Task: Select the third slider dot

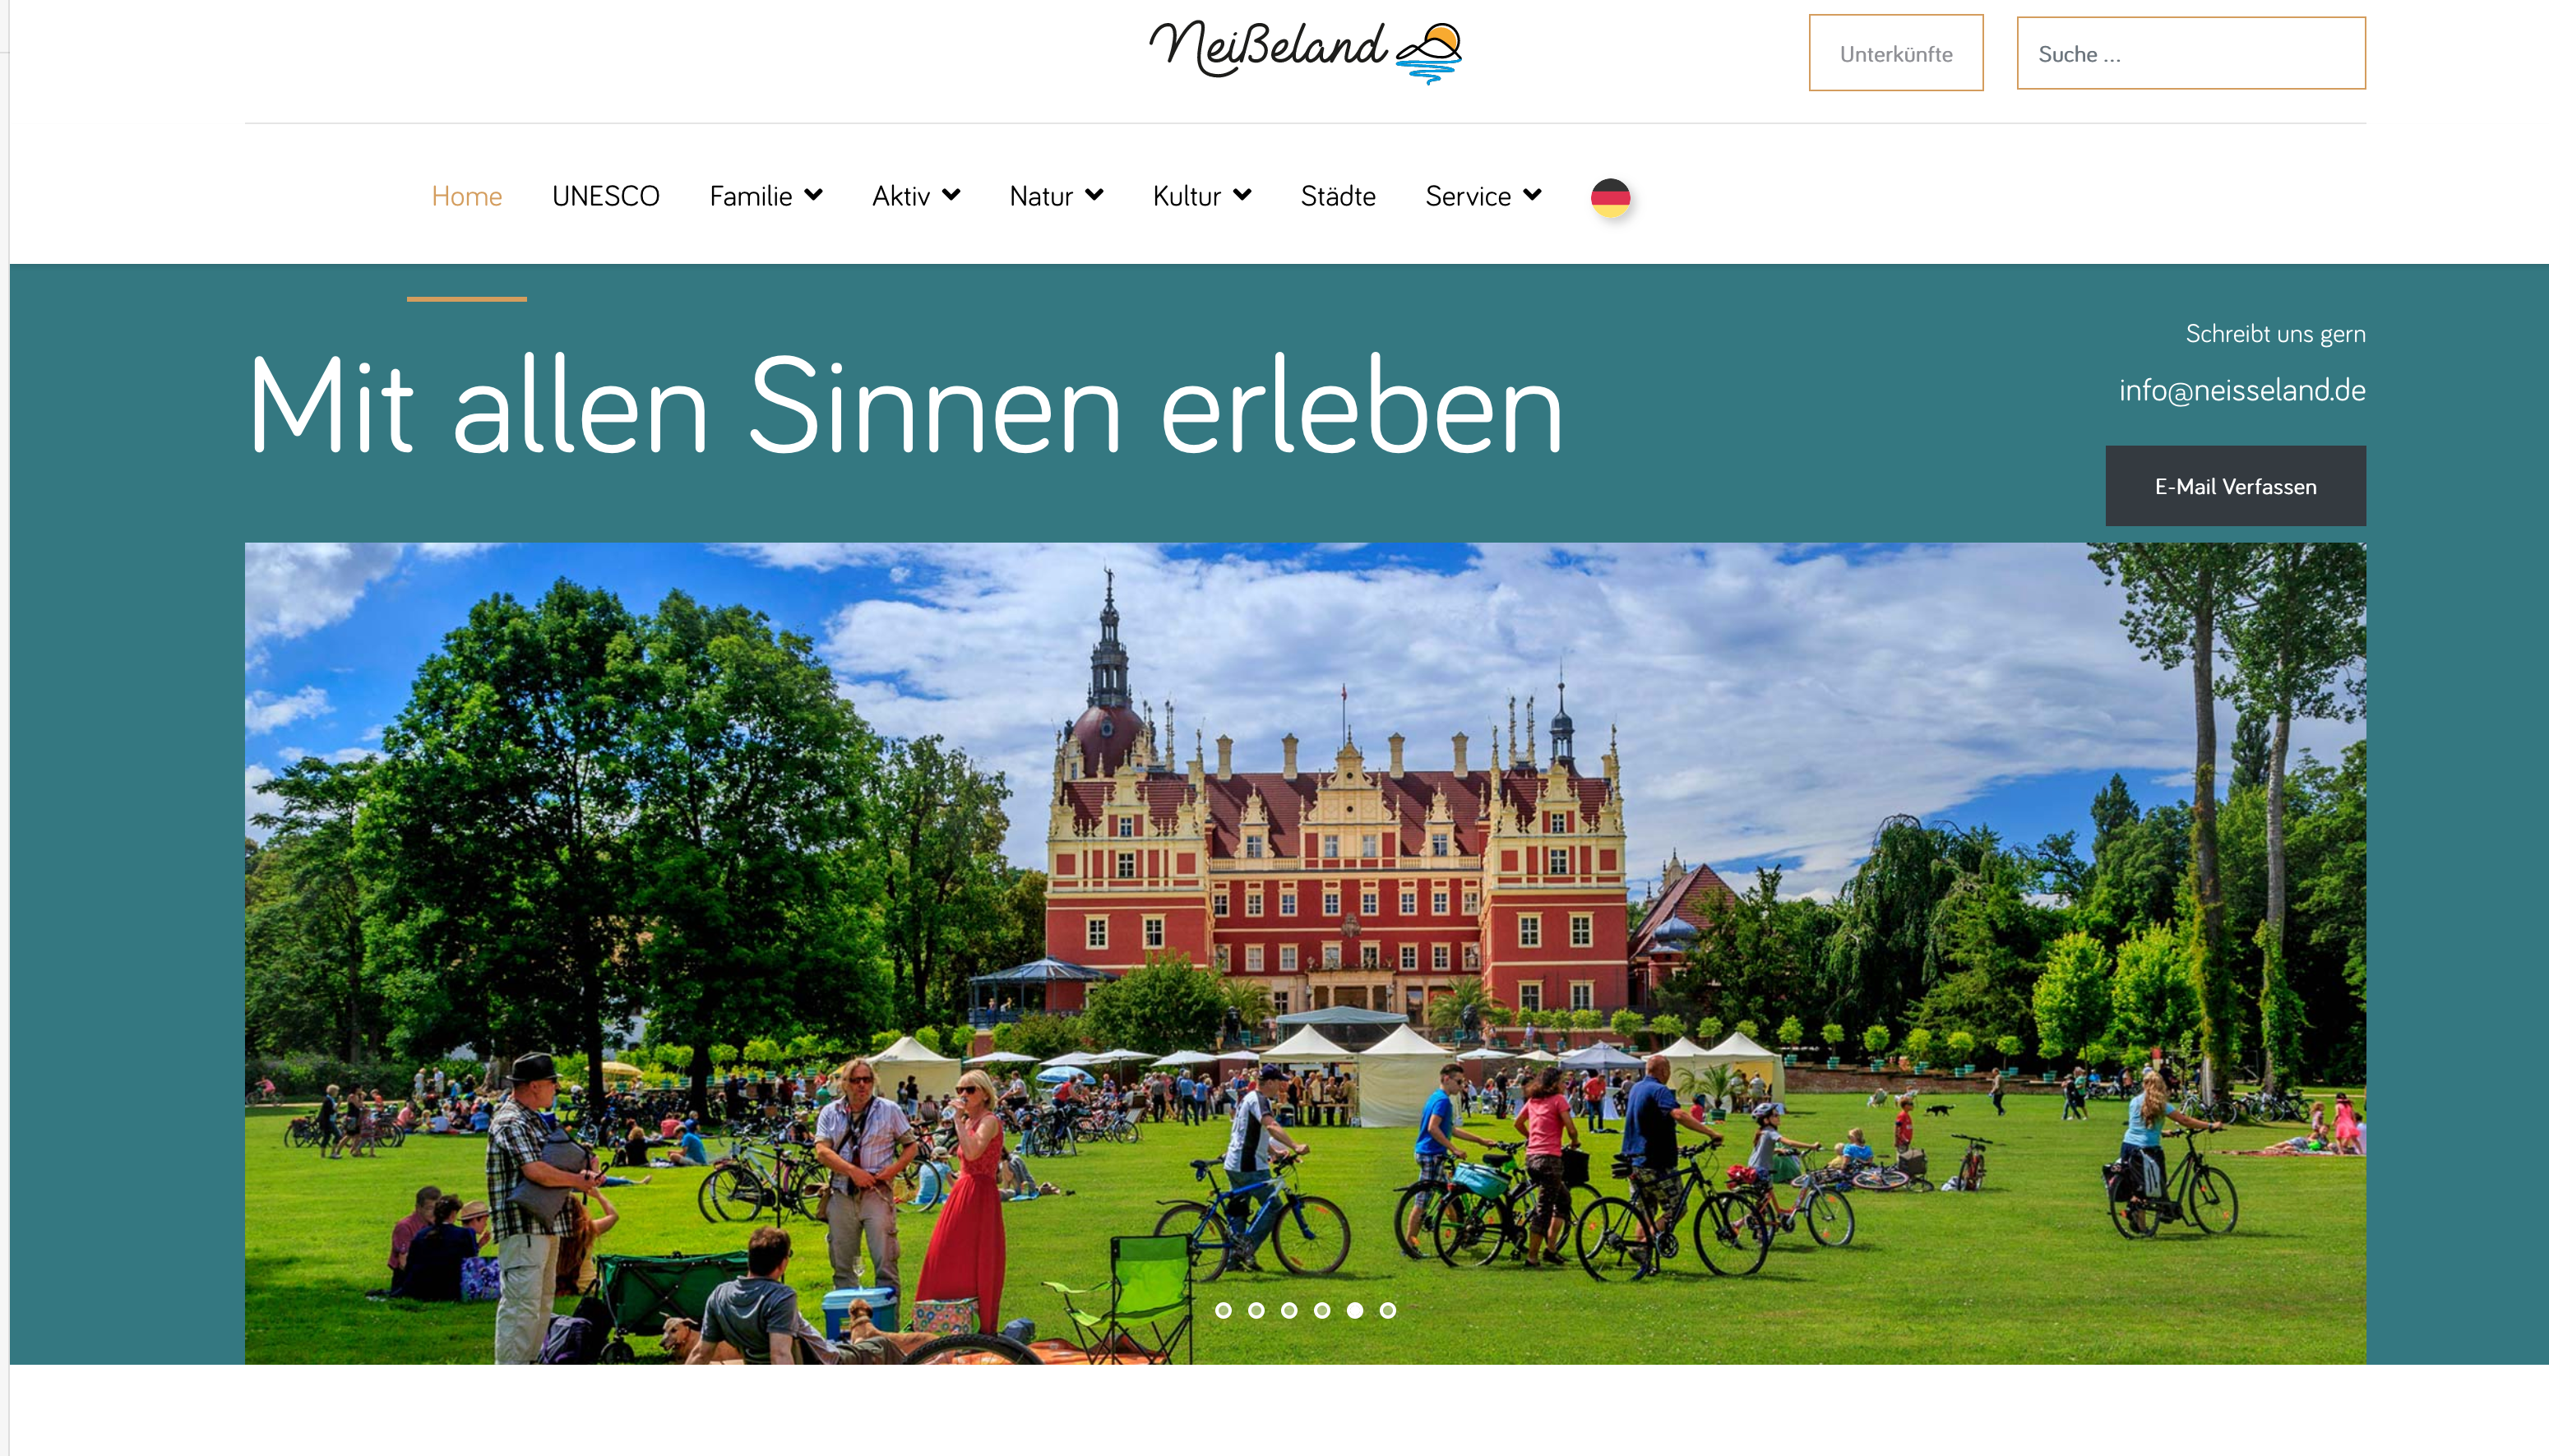Action: pyautogui.click(x=1289, y=1310)
